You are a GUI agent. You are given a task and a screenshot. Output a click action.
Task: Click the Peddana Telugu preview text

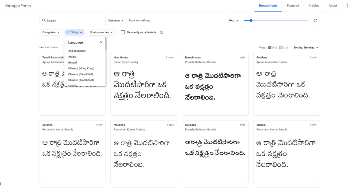coord(283,85)
